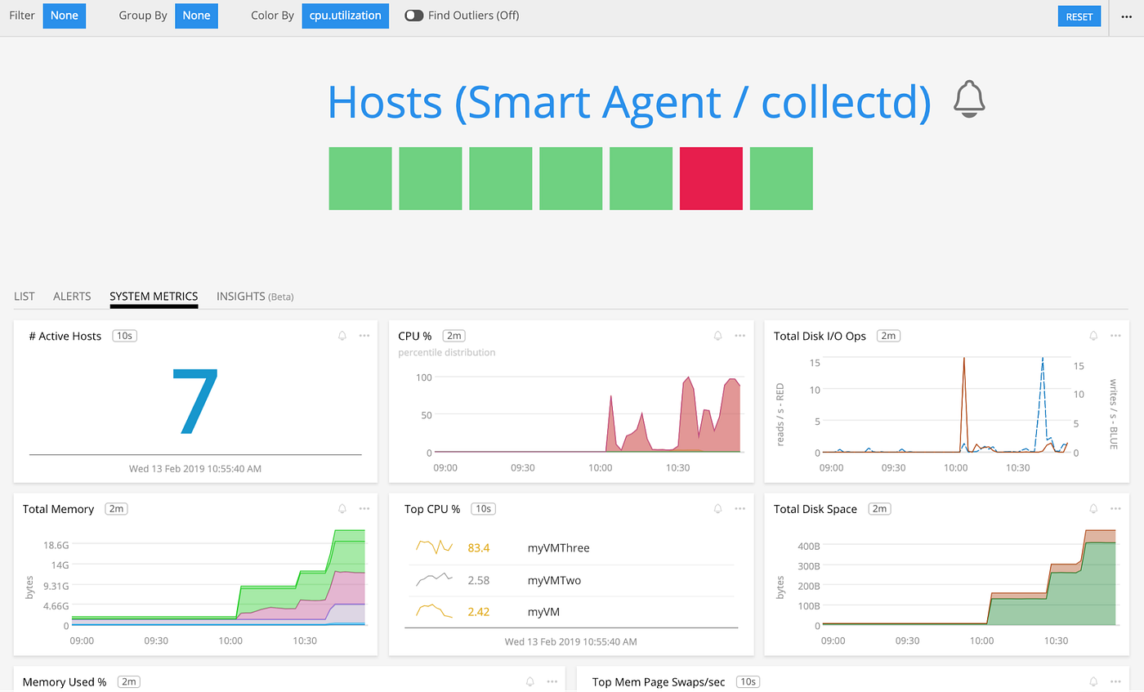Screen dimensions: 1144x692
Task: Open the Filter None dropdown
Action: 64,16
